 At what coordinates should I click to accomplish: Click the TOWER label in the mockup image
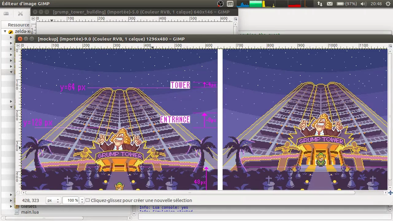click(180, 85)
